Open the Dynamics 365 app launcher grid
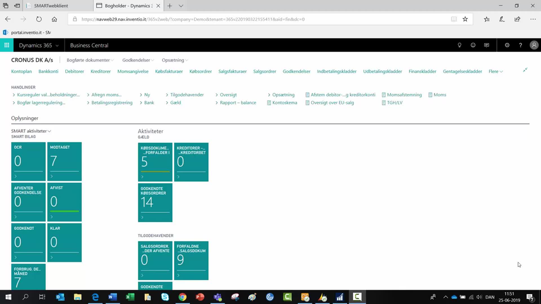 click(x=6, y=45)
